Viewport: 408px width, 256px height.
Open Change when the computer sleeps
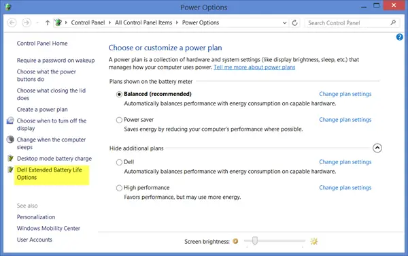click(51, 143)
